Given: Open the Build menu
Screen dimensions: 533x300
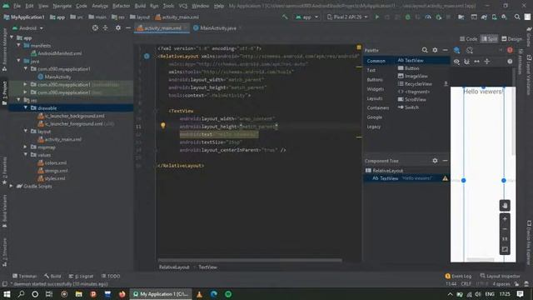Looking at the screenshot, I should coord(140,6).
